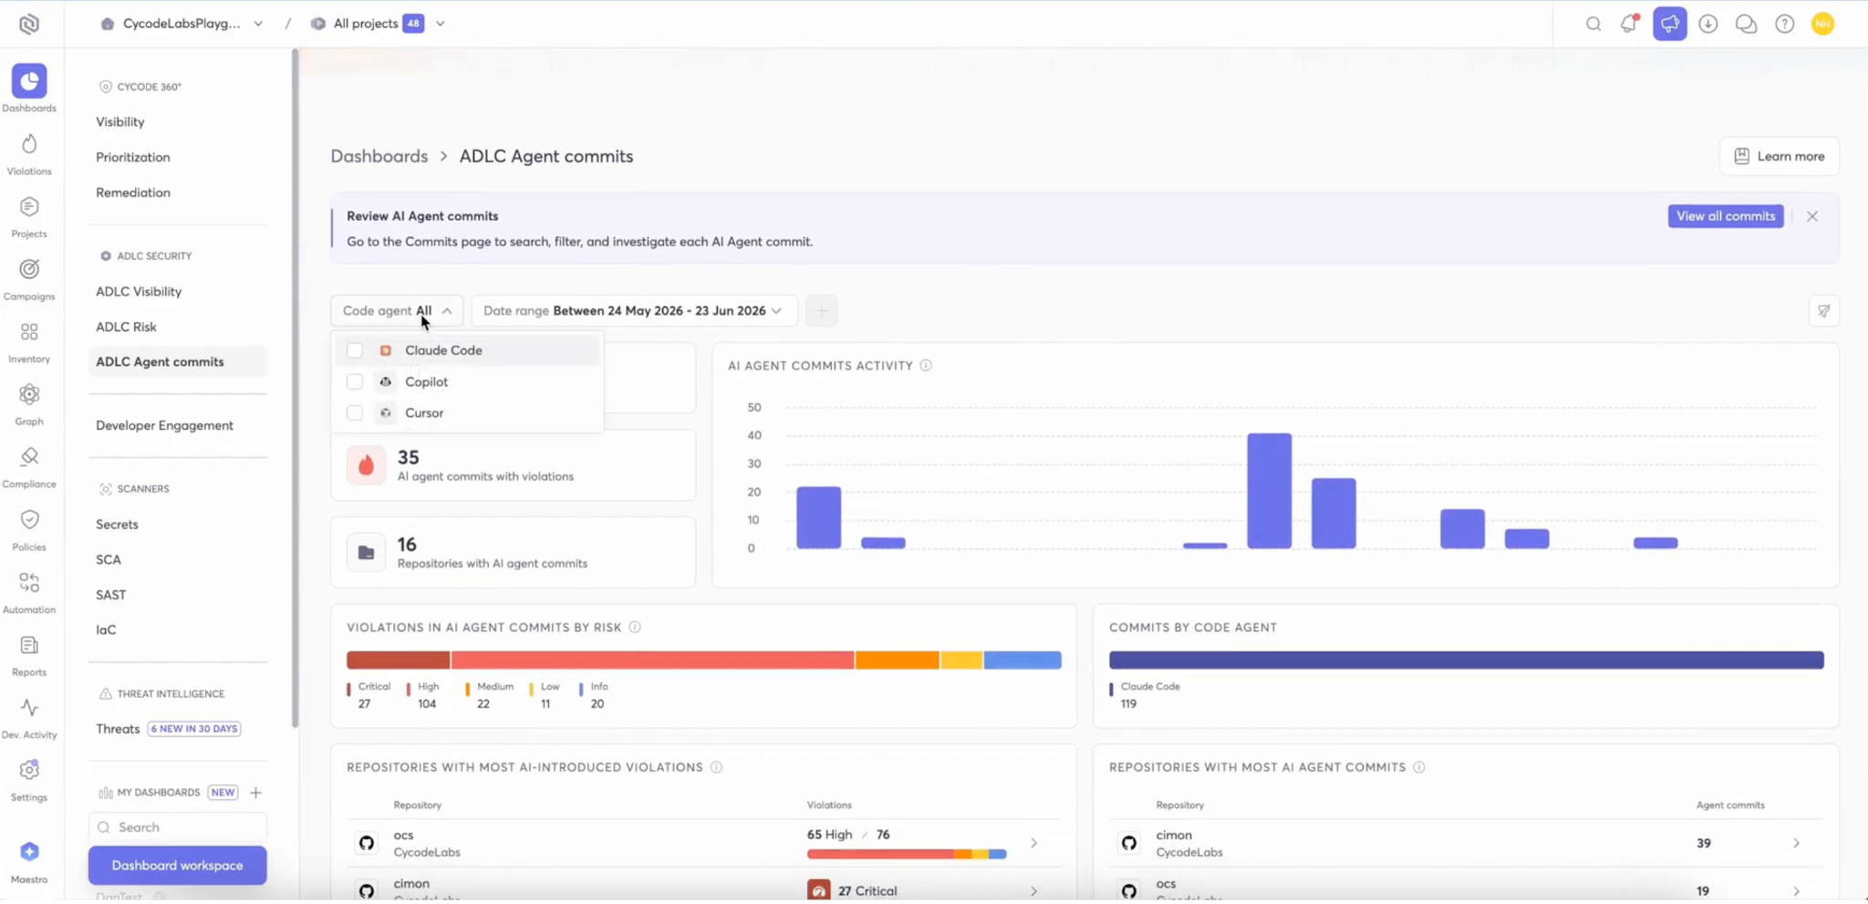Go to ADLC Risk menu item
The width and height of the screenshot is (1868, 904).
coord(126,327)
